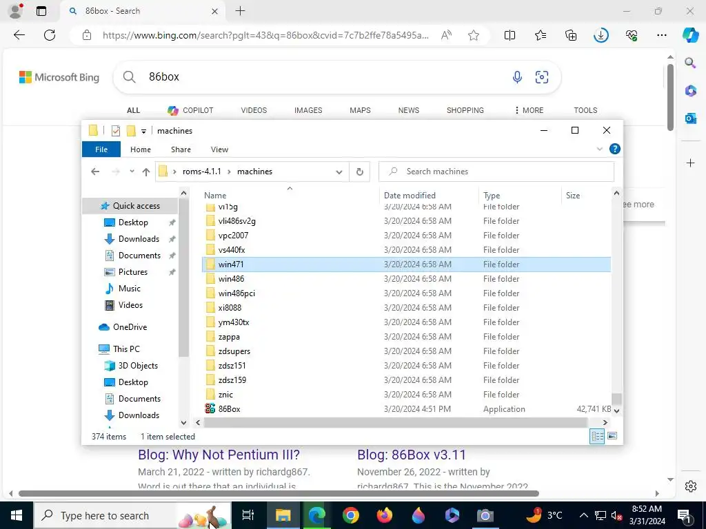706x529 pixels.
Task: Go up one folder level in Explorer
Action: point(146,172)
